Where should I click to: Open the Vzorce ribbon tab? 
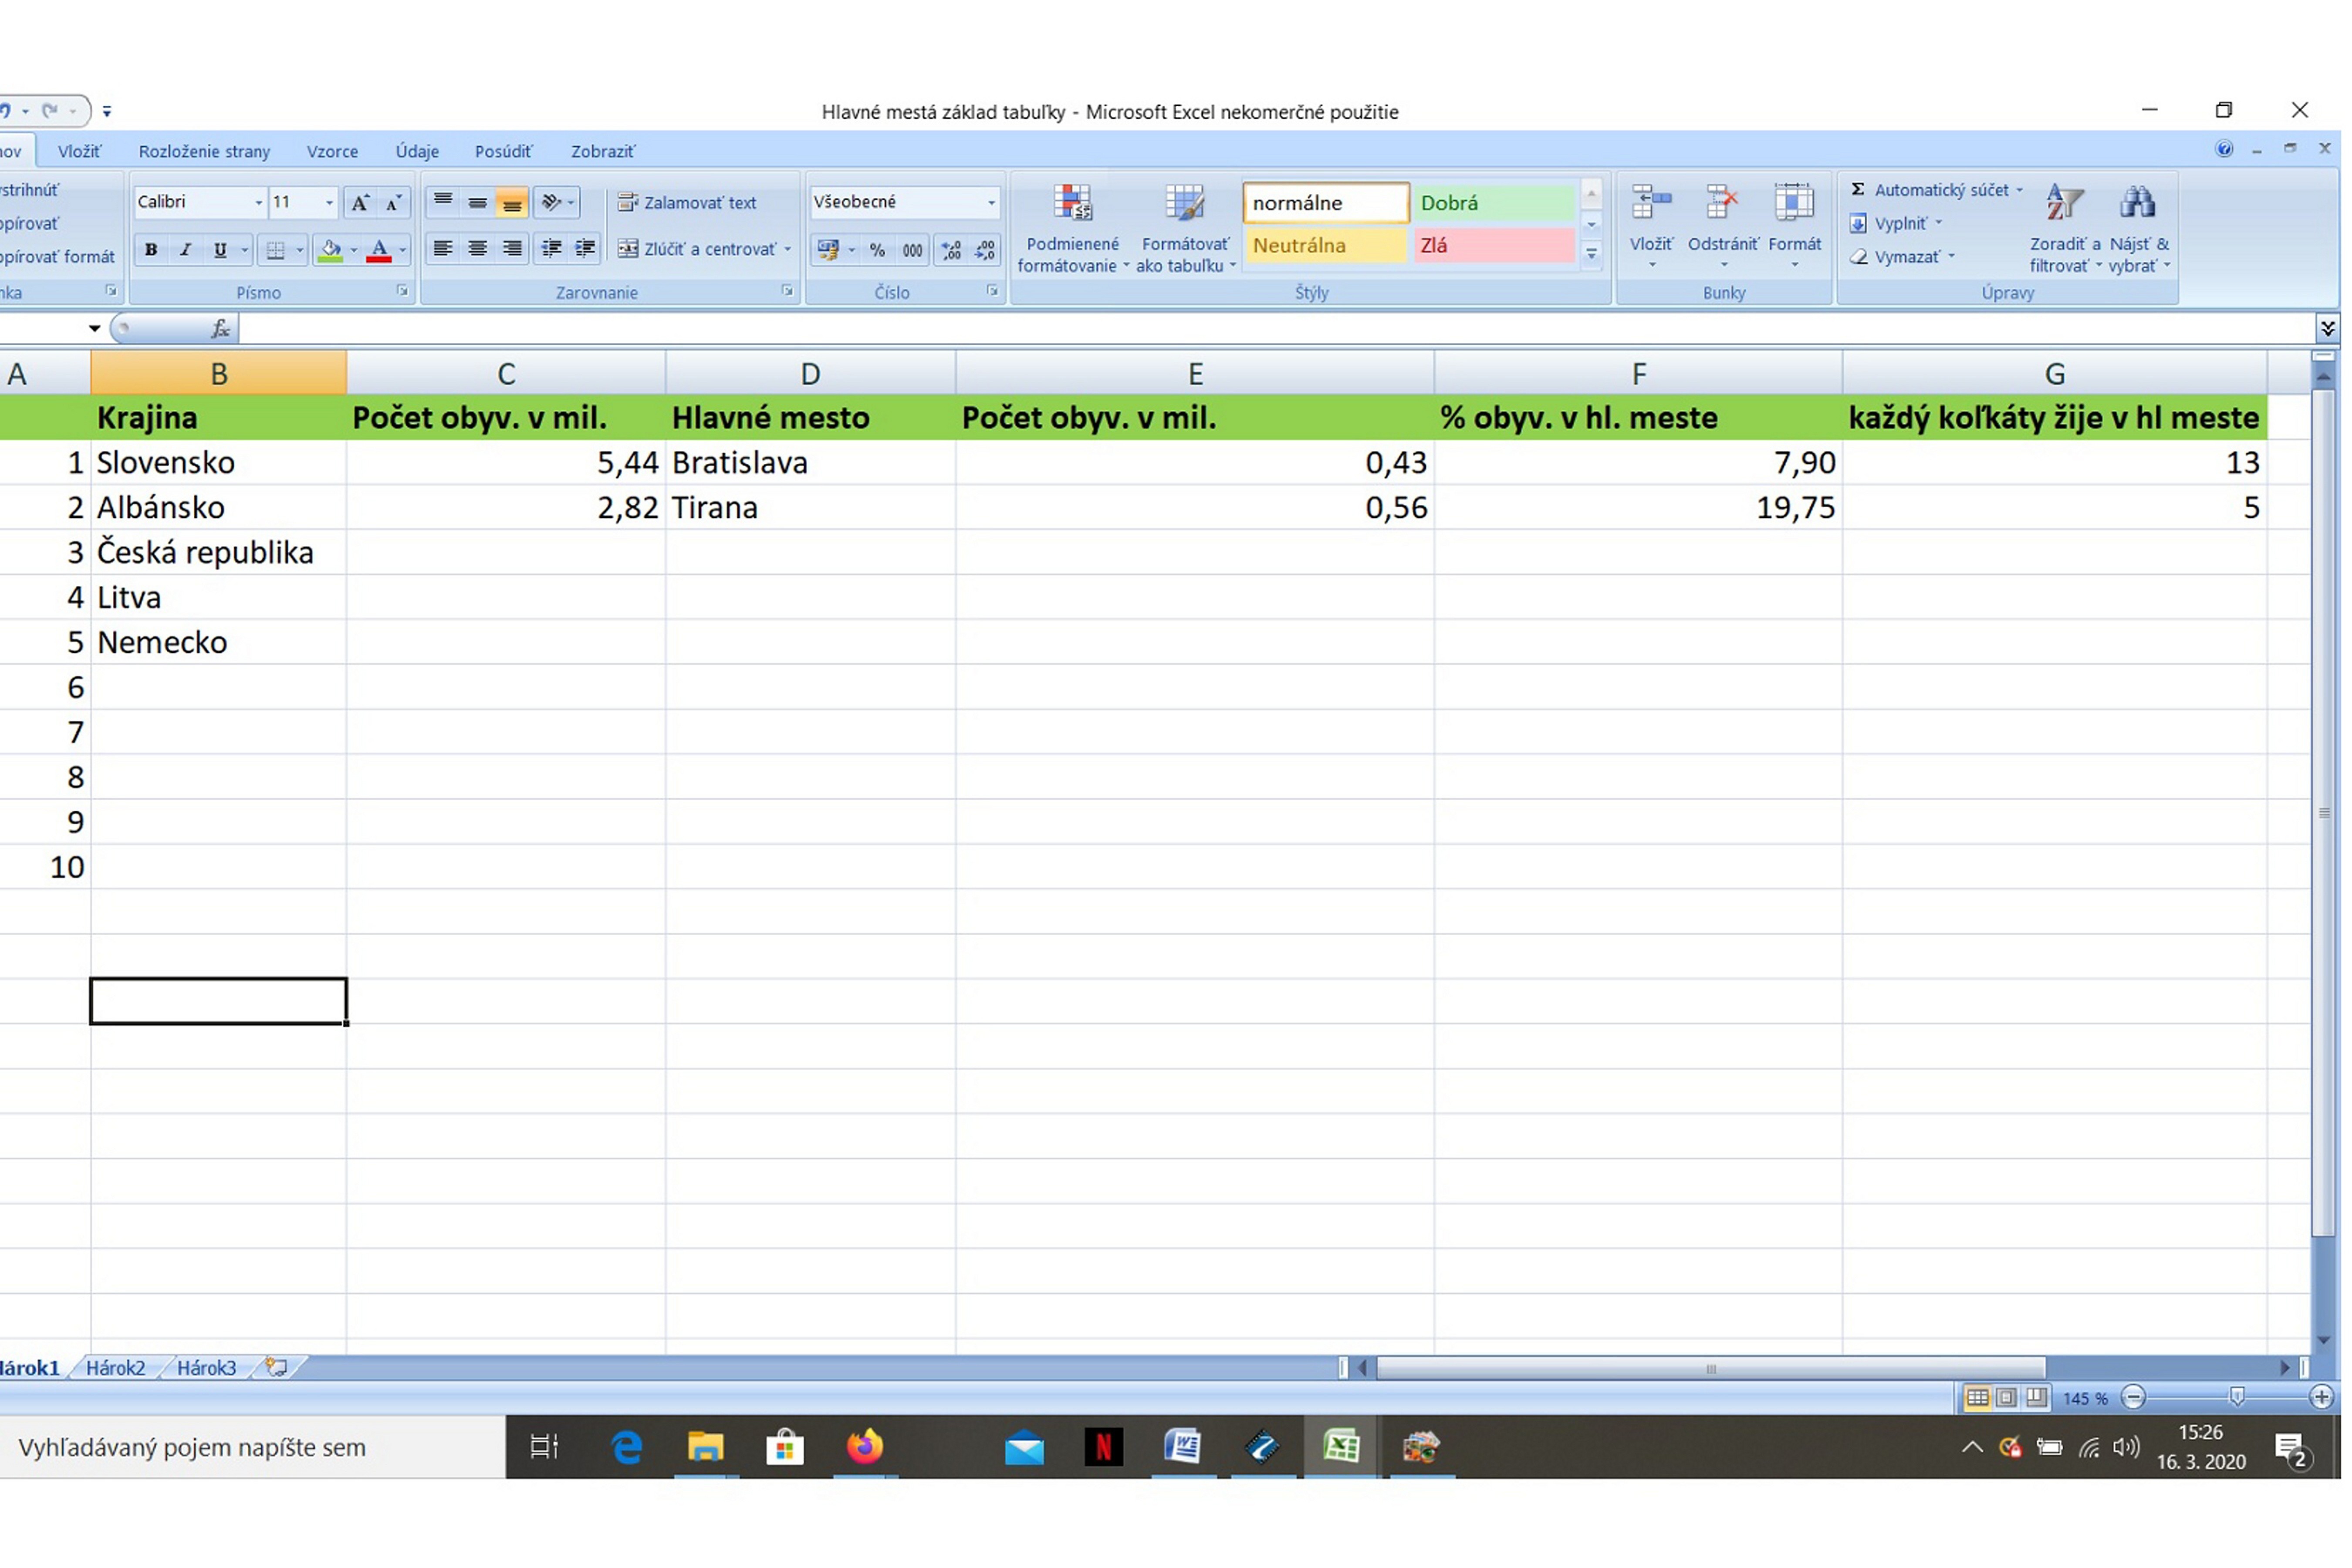pos(332,152)
